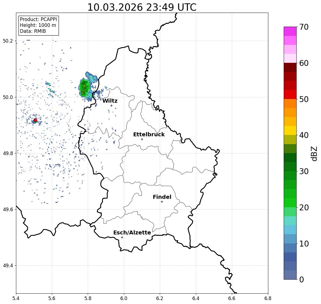321x304 pixels.
Task: Click the latitude tick label 49.8
Action: (x=8, y=153)
